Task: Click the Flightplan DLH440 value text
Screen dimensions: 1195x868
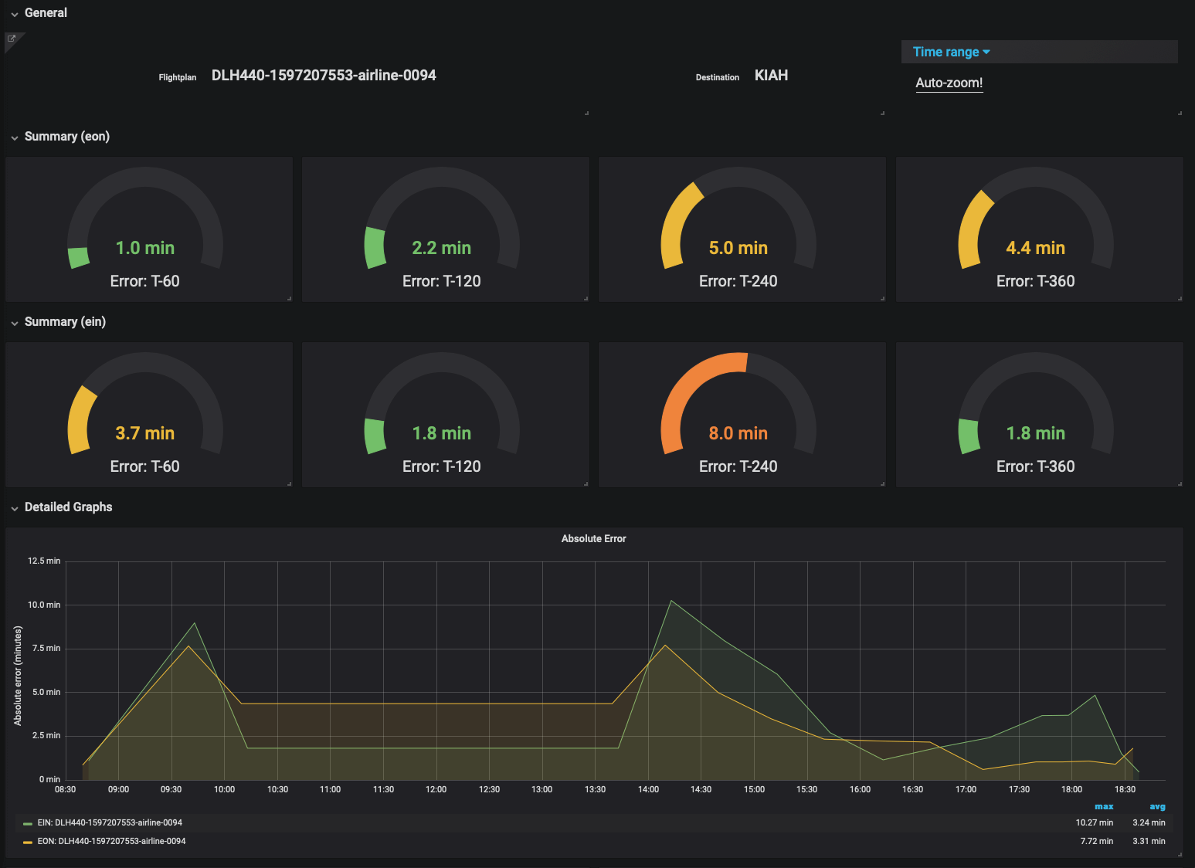Action: (323, 75)
